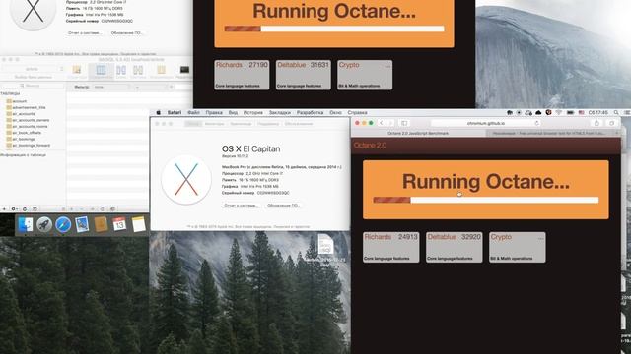Open the История menu

tap(253, 113)
